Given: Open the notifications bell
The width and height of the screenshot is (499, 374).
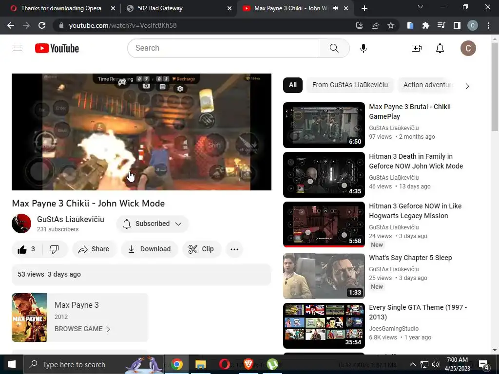Looking at the screenshot, I should point(440,48).
